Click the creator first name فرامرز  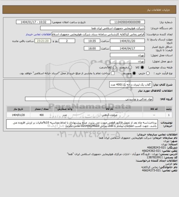tap(168, 164)
